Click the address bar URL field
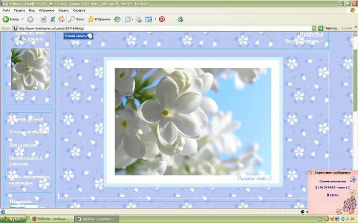358x223 pixels. (x=162, y=28)
